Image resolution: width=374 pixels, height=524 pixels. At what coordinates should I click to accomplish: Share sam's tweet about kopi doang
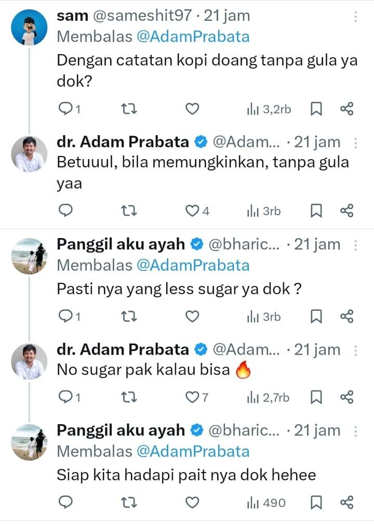pyautogui.click(x=346, y=109)
